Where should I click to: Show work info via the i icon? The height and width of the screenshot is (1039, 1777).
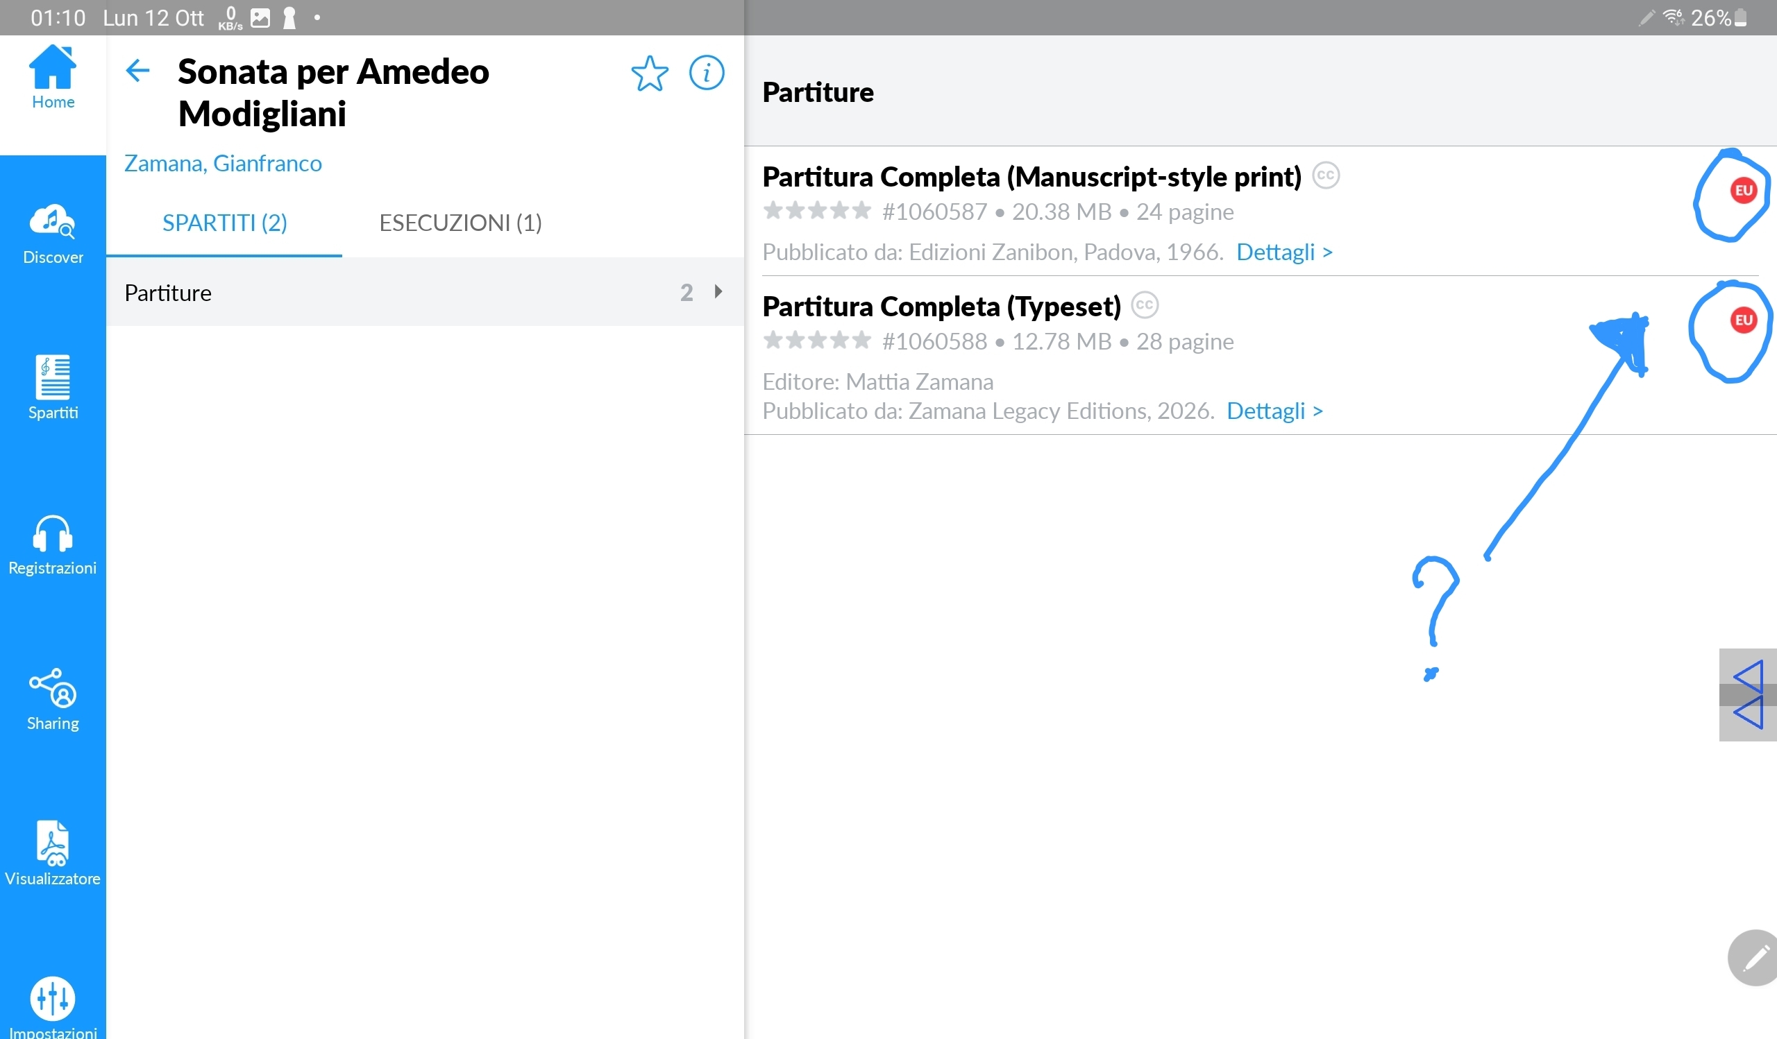[707, 73]
